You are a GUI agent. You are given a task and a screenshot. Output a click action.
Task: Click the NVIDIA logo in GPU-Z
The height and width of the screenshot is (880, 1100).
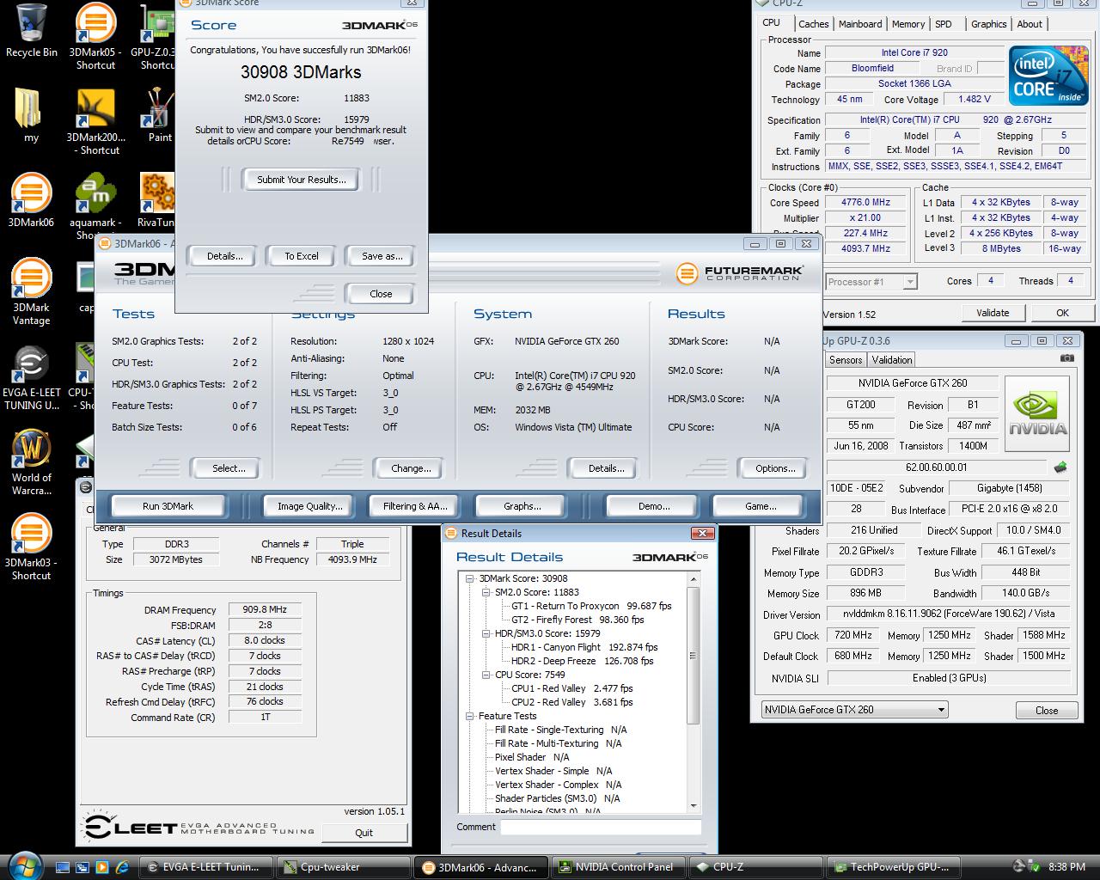click(x=1037, y=412)
